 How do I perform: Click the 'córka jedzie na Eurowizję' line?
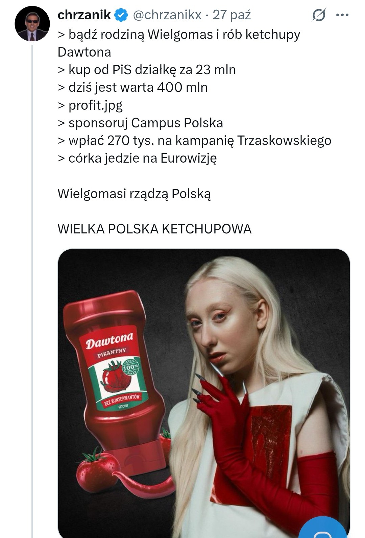[x=137, y=158]
